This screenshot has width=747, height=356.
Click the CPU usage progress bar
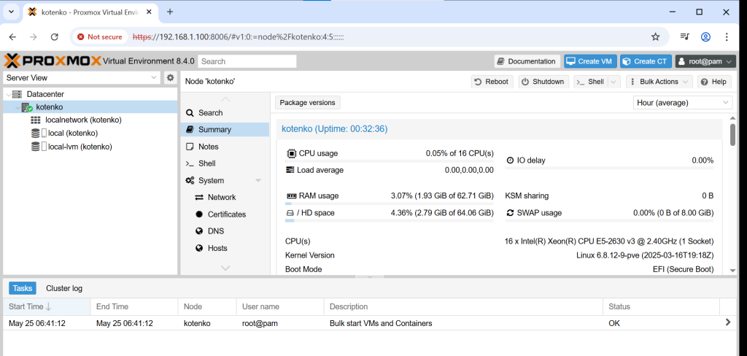[x=390, y=161]
